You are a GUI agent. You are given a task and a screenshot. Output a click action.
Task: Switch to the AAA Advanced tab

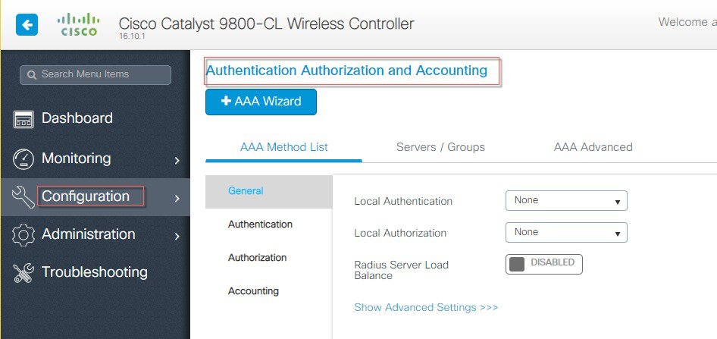click(593, 147)
